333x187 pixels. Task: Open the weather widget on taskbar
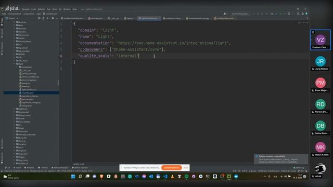11,177
